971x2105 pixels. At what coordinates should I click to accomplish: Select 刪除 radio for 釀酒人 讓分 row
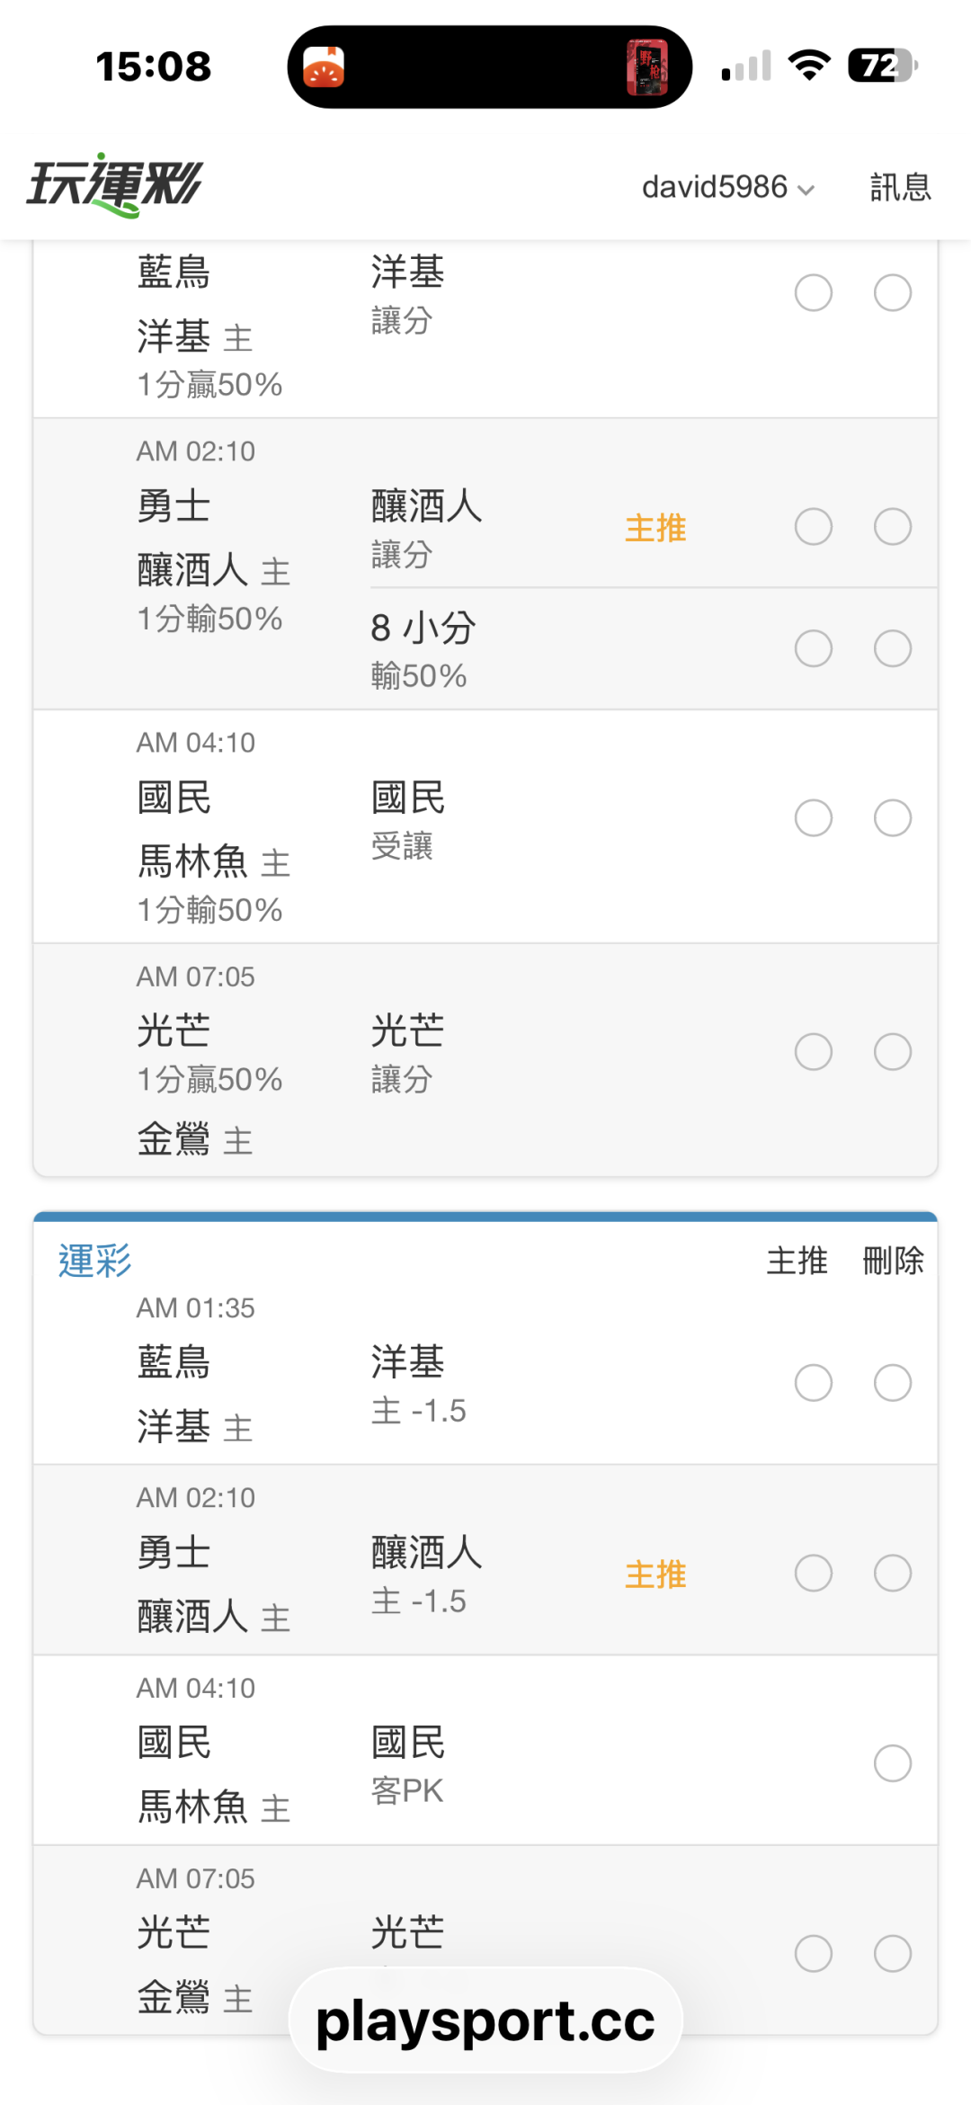click(x=893, y=527)
